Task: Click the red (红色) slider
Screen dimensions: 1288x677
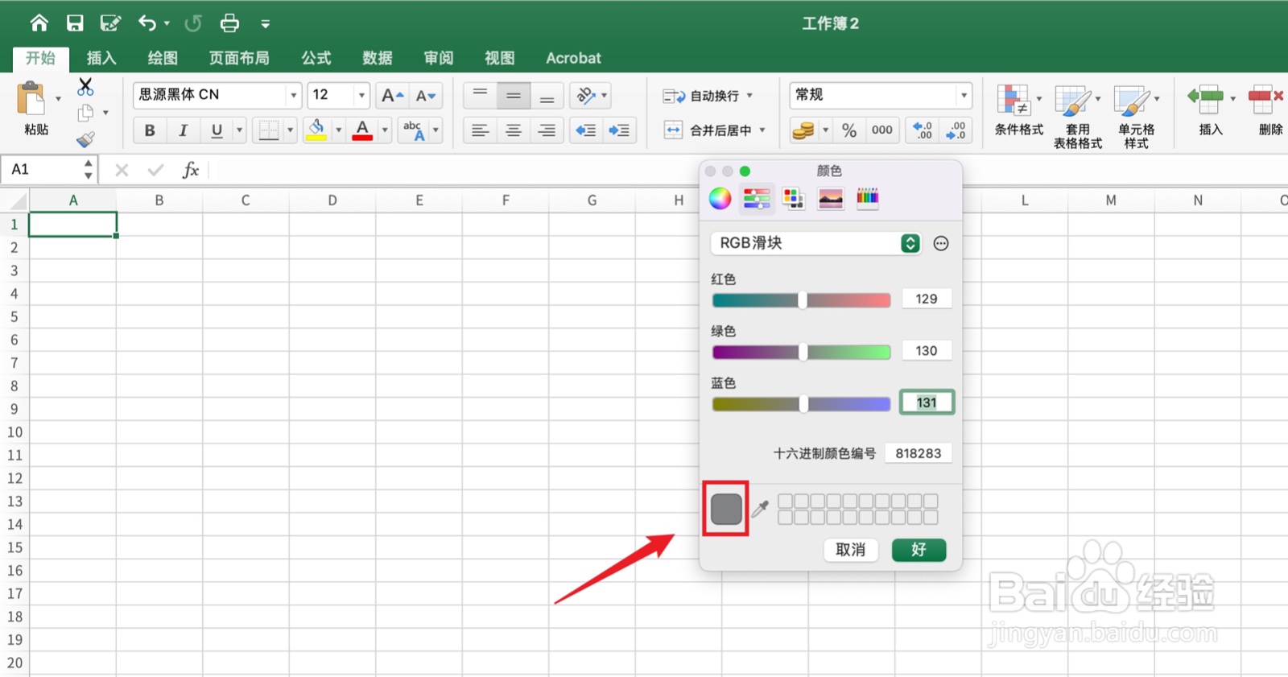Action: coord(802,300)
